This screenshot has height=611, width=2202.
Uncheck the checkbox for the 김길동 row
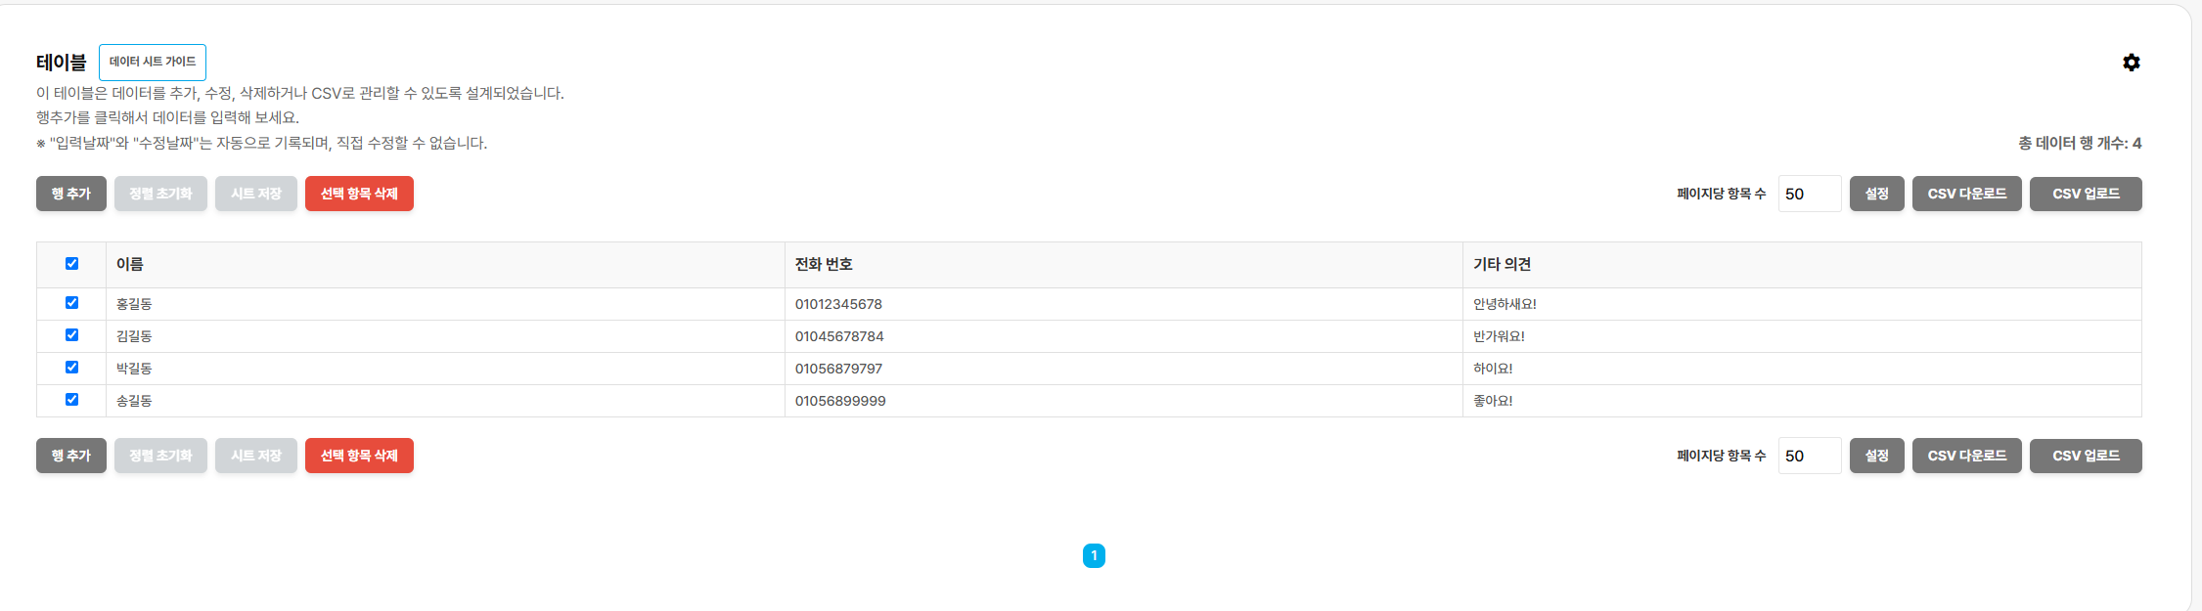point(71,335)
